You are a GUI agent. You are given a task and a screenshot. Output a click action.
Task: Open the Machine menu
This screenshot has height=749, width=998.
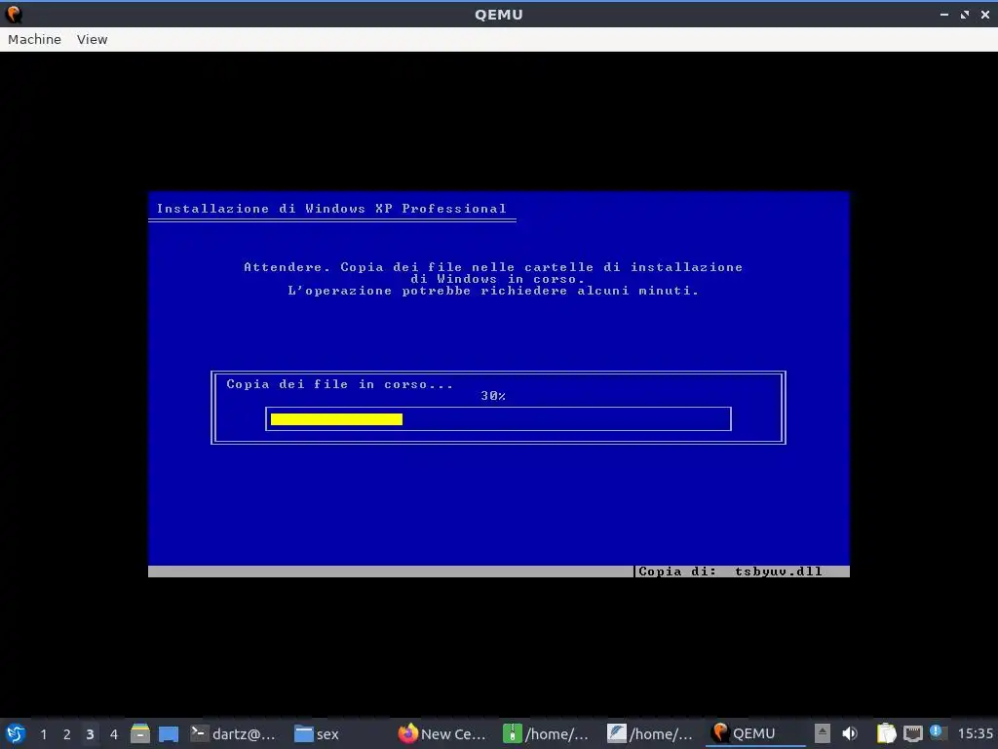34,39
